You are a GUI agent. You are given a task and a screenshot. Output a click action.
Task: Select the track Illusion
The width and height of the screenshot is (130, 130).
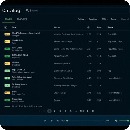pyautogui.click(x=15, y=62)
